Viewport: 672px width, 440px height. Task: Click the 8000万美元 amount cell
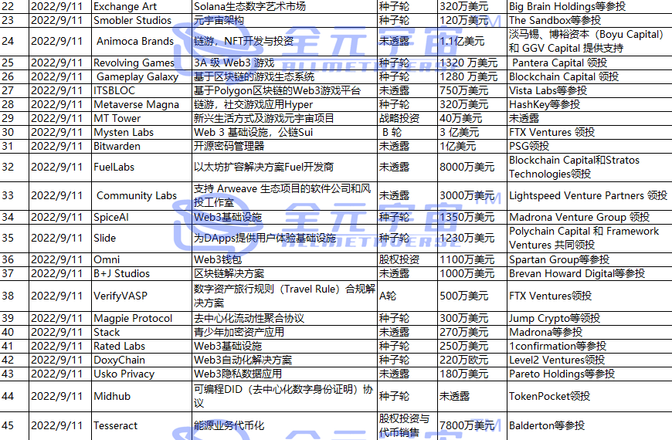472,167
